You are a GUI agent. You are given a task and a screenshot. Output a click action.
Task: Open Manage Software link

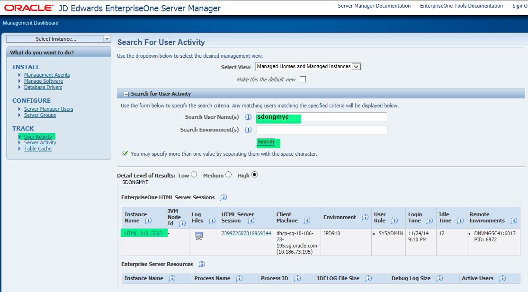click(x=44, y=81)
